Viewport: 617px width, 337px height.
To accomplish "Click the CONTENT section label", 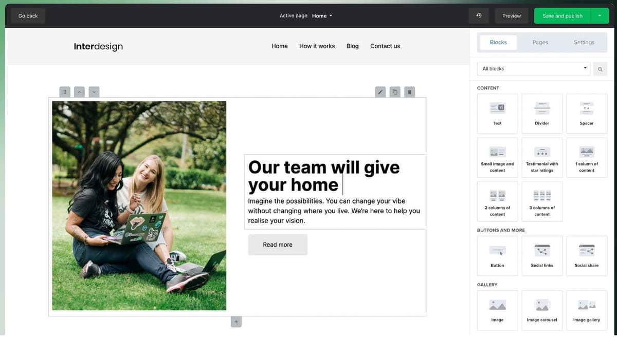I will click(x=488, y=88).
